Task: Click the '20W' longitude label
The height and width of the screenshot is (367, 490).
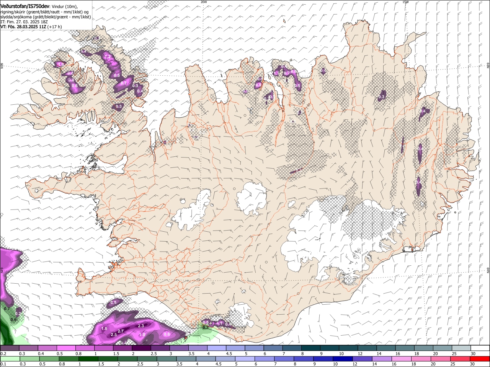Action: (x=204, y=2)
